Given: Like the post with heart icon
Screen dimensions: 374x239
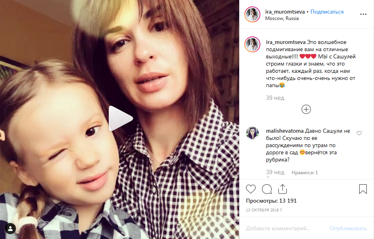Looking at the screenshot, I should coord(251,189).
